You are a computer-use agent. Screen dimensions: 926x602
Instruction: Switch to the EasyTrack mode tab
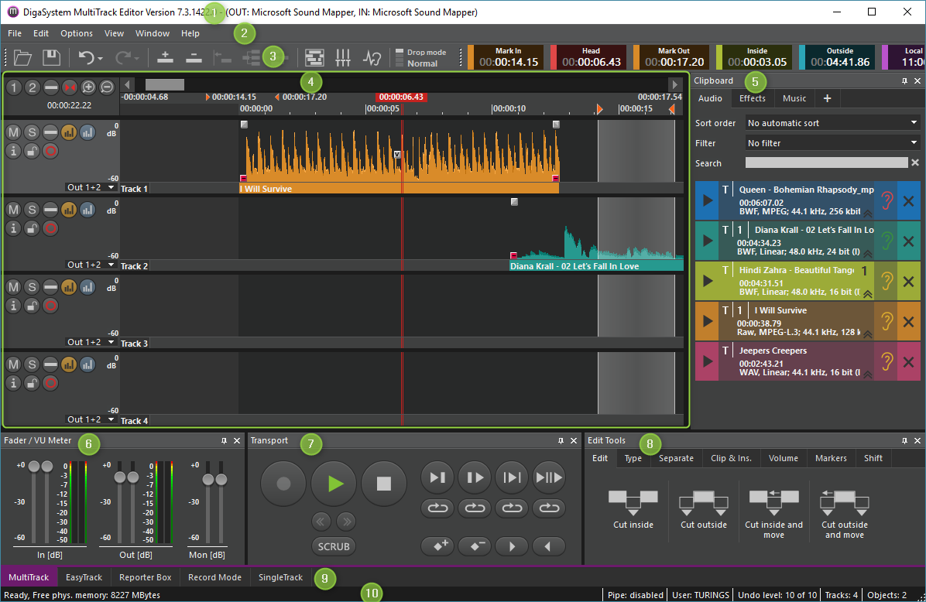click(x=84, y=577)
